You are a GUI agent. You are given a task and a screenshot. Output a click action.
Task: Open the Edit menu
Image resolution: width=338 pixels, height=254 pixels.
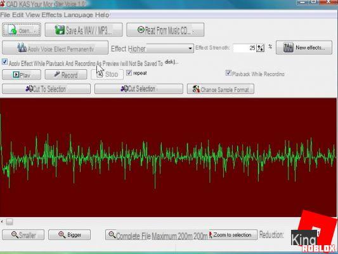pos(18,15)
